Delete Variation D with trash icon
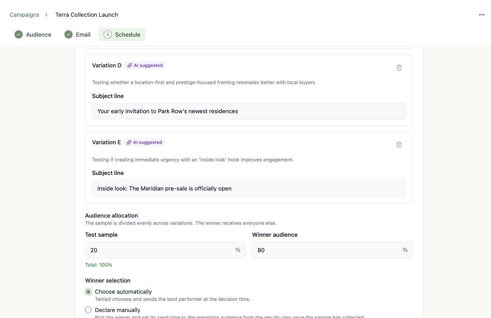Viewport: 491px width, 318px height. click(399, 68)
